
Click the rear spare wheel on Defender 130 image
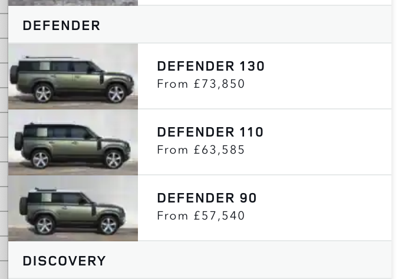tap(14, 75)
